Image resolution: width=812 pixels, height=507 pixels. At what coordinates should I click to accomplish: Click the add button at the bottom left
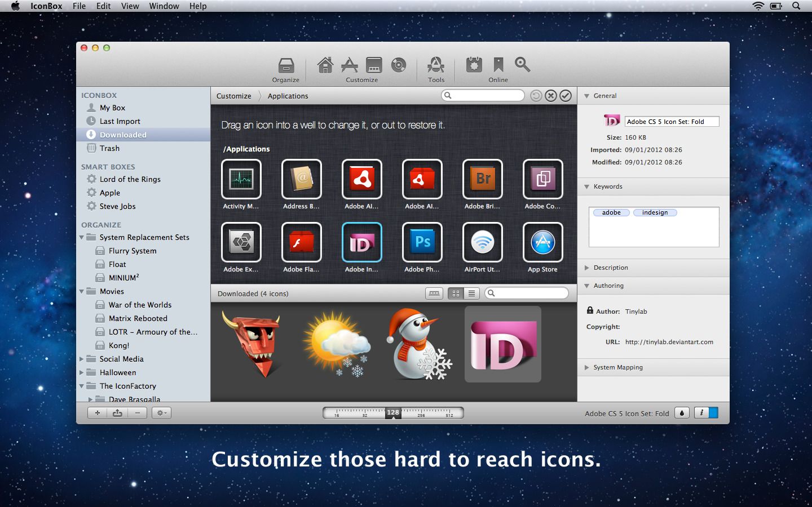pos(97,412)
